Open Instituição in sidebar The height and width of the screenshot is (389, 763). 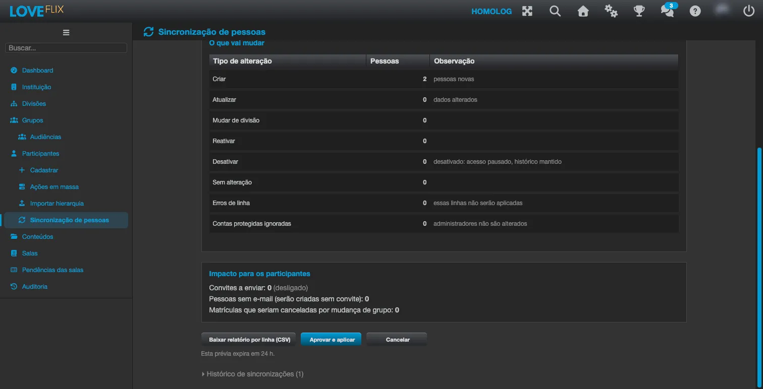36,87
